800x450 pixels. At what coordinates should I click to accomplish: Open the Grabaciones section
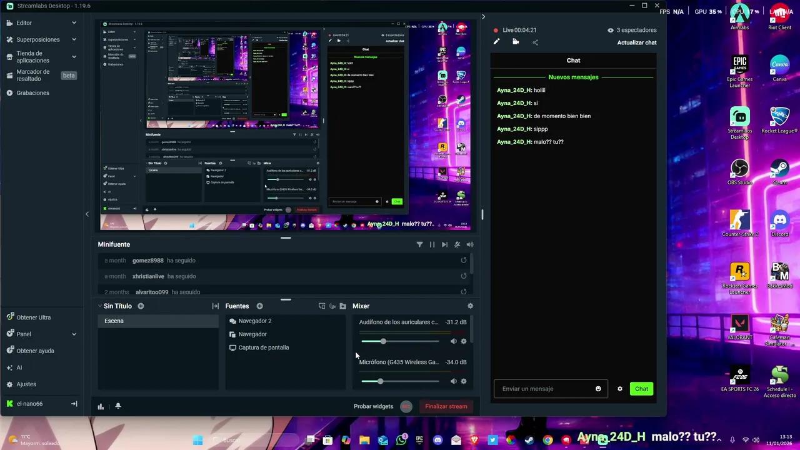[x=33, y=92]
